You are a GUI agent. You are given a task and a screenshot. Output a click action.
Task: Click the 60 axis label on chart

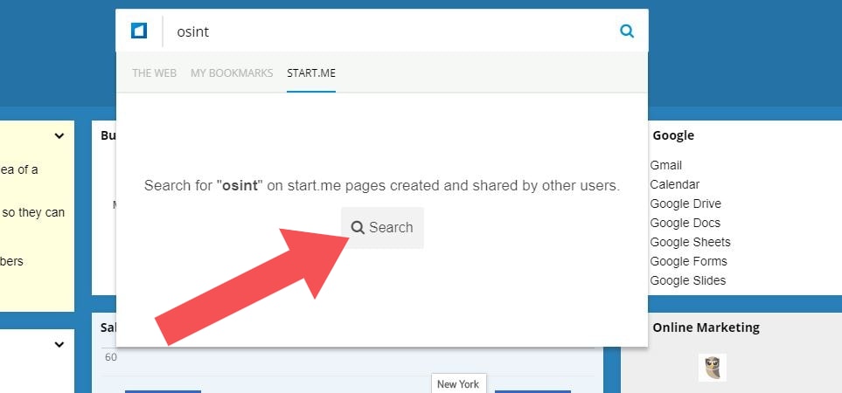tap(111, 357)
